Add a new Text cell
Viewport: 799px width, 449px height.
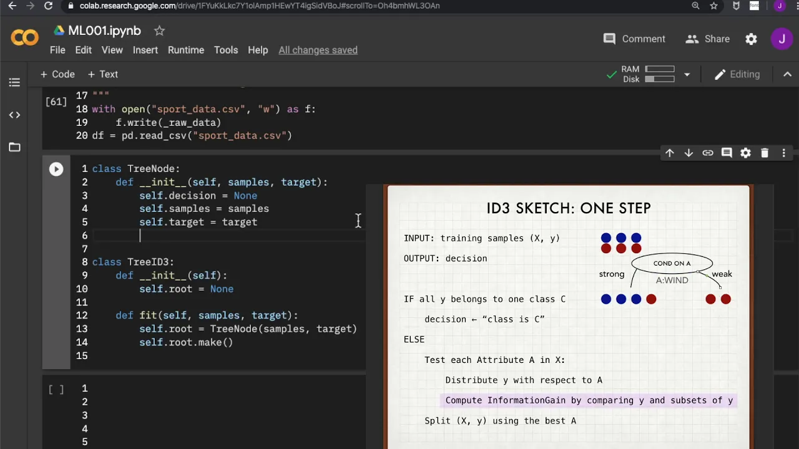point(103,74)
